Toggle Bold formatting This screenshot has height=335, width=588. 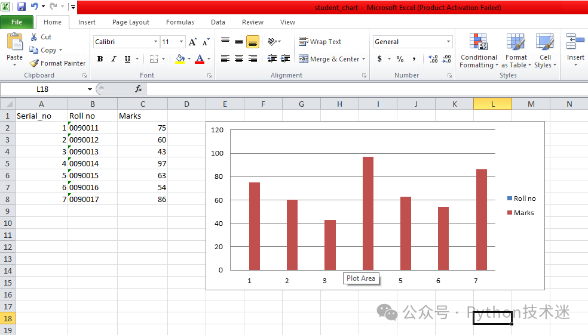[100, 59]
